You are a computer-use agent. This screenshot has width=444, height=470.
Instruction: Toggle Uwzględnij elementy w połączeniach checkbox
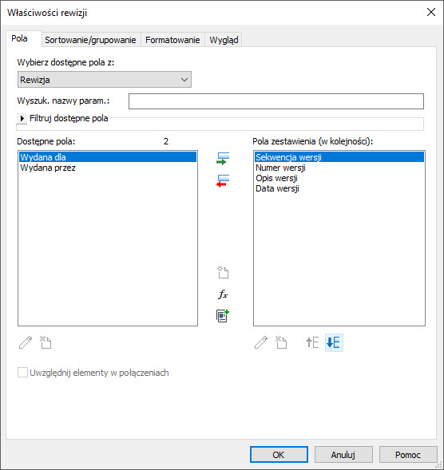22,373
